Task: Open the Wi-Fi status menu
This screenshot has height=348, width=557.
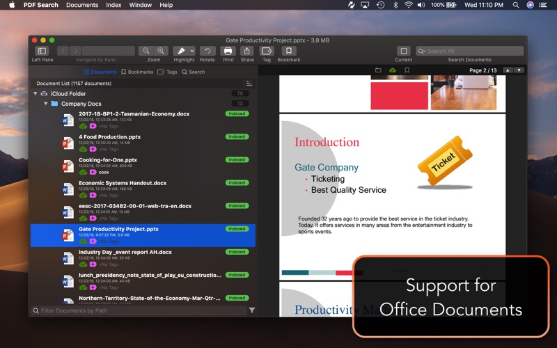Action: 409,5
